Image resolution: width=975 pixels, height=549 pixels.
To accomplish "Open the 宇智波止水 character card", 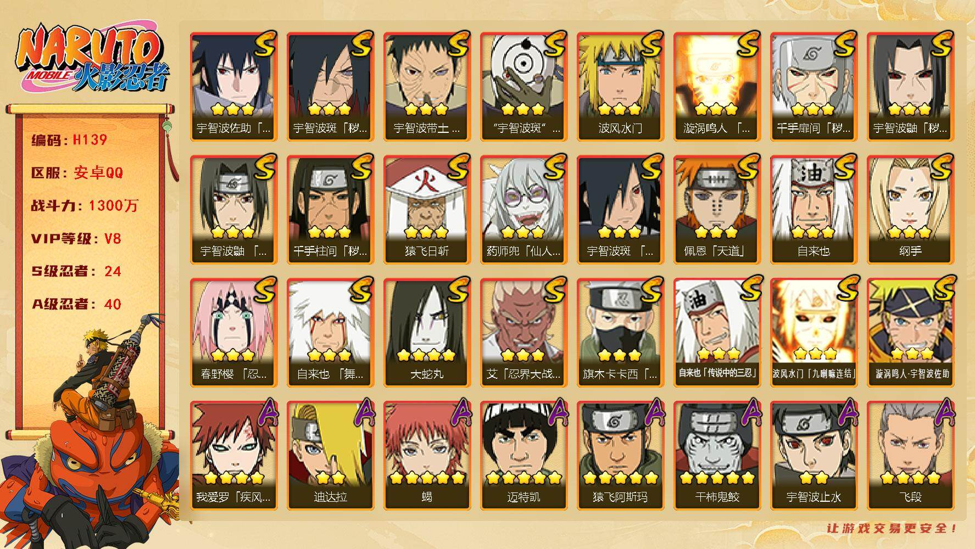I will 814,456.
